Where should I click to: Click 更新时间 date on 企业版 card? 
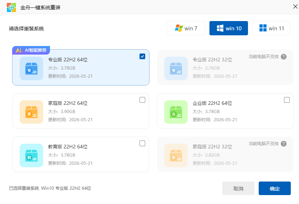[x=215, y=120]
